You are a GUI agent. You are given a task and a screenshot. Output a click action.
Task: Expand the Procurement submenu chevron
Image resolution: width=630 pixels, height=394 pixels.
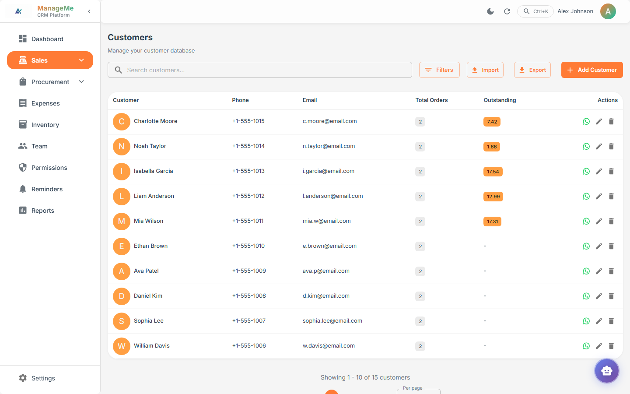(81, 82)
